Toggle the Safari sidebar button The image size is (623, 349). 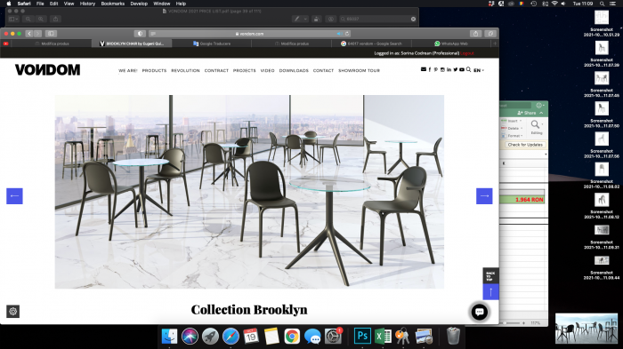pyautogui.click(x=51, y=34)
